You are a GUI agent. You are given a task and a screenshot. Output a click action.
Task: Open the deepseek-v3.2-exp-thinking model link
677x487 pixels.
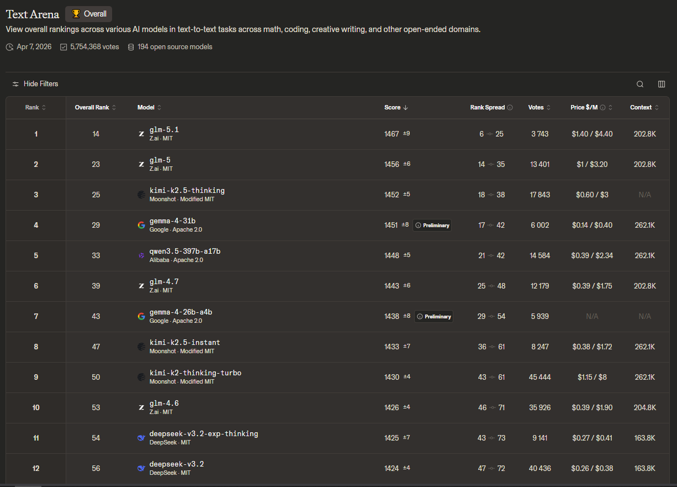pos(204,434)
